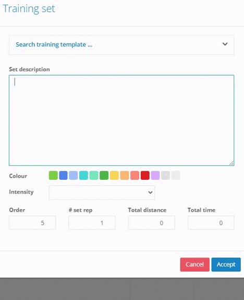Select the orange colour swatch
244x300 pixels.
(x=125, y=176)
